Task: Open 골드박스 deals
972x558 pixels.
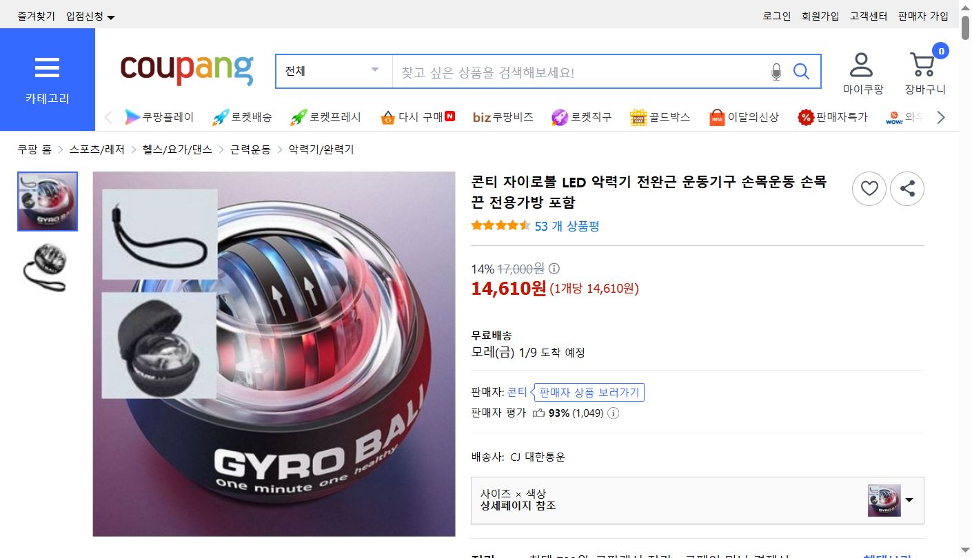Action: click(x=659, y=116)
